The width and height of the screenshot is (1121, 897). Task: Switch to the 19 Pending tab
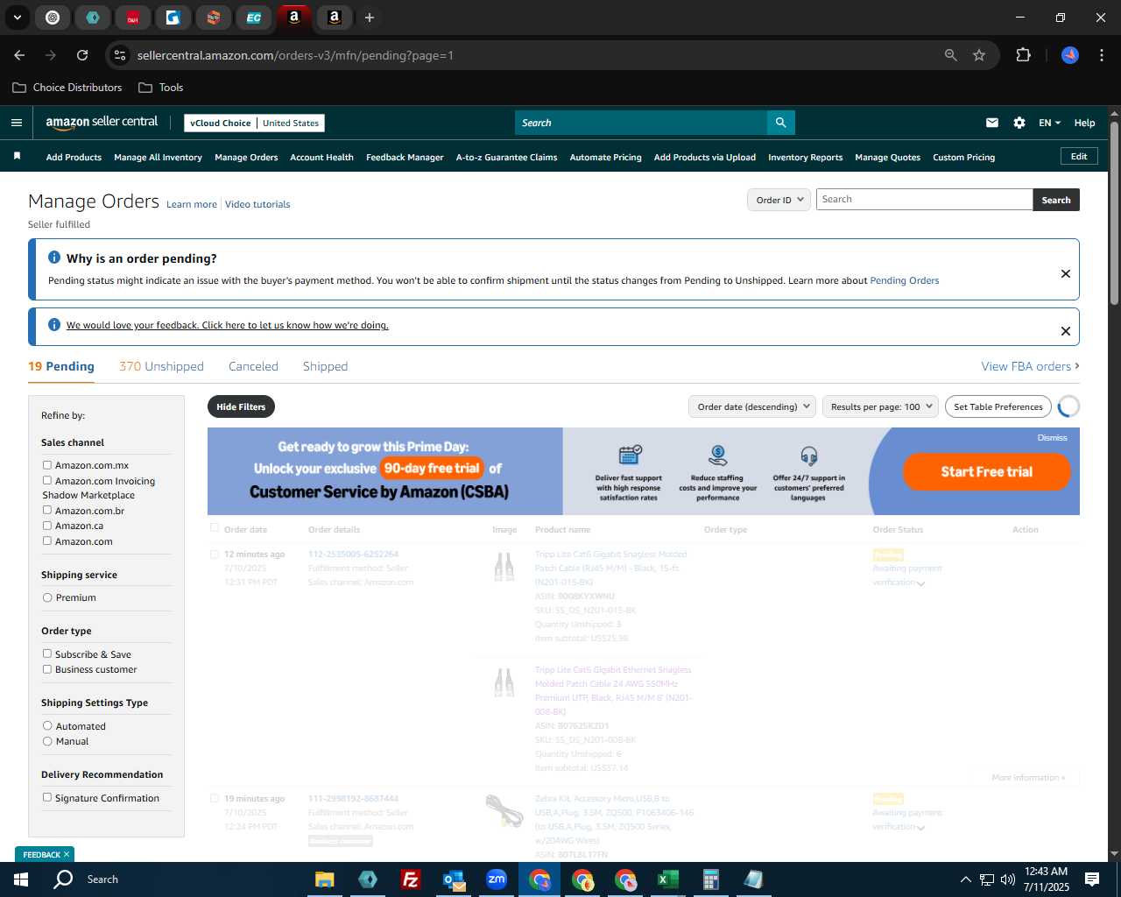click(61, 366)
